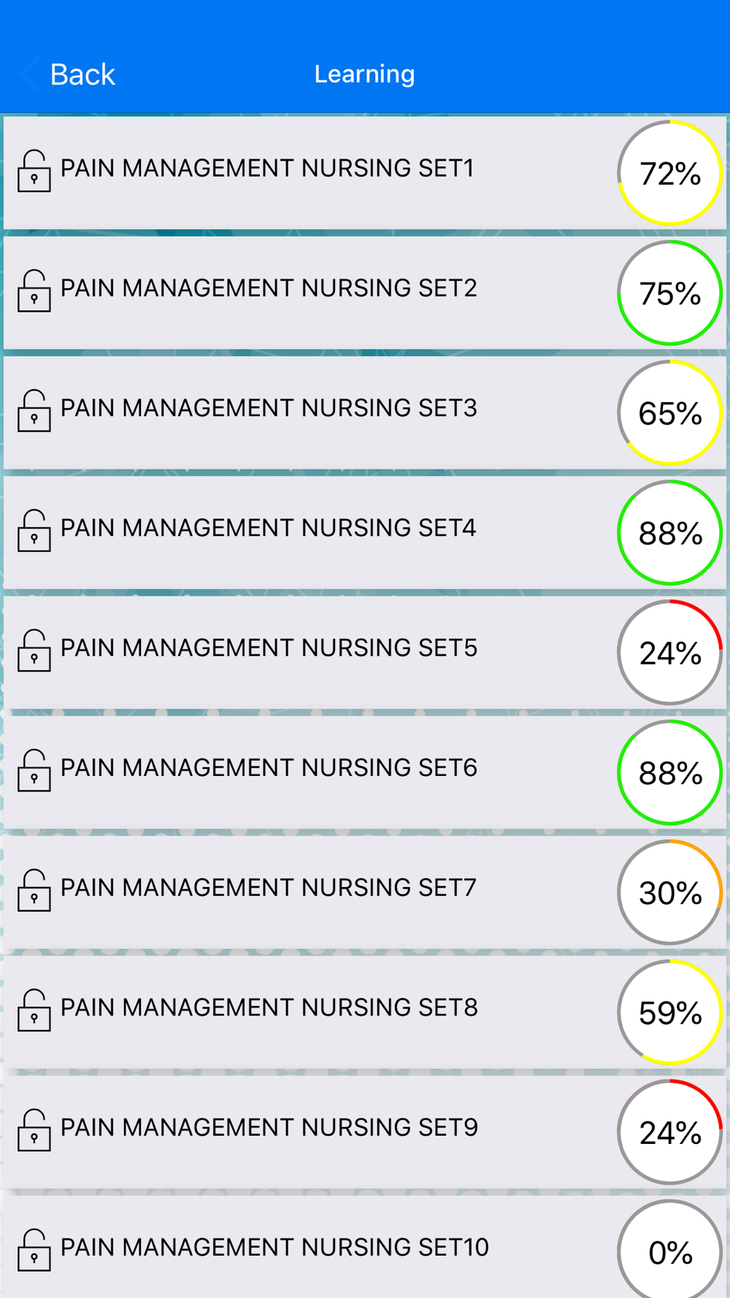
Task: Tap the unlocked padlock icon for SET7
Action: point(34,890)
